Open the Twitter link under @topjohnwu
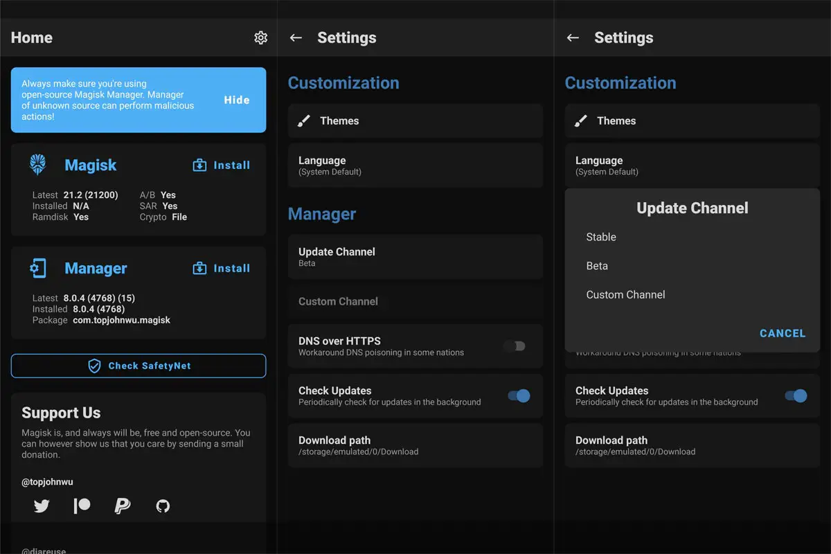The height and width of the screenshot is (554, 831). tap(42, 506)
